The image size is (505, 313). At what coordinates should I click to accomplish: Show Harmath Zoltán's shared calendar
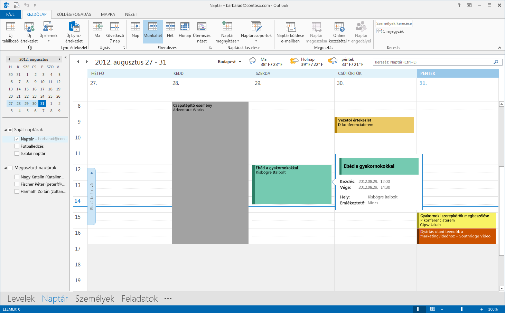pos(17,192)
